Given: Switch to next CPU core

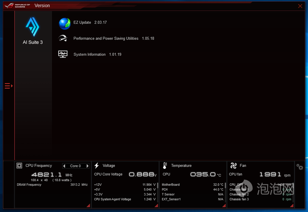Looking at the screenshot, I should [87, 166].
